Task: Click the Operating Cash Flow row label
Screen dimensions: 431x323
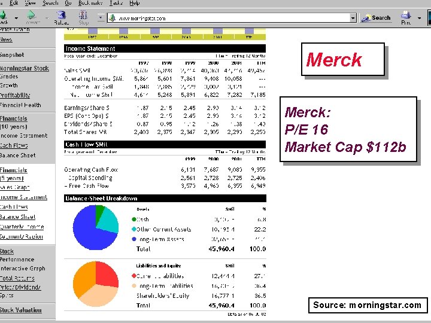Action: click(91, 170)
